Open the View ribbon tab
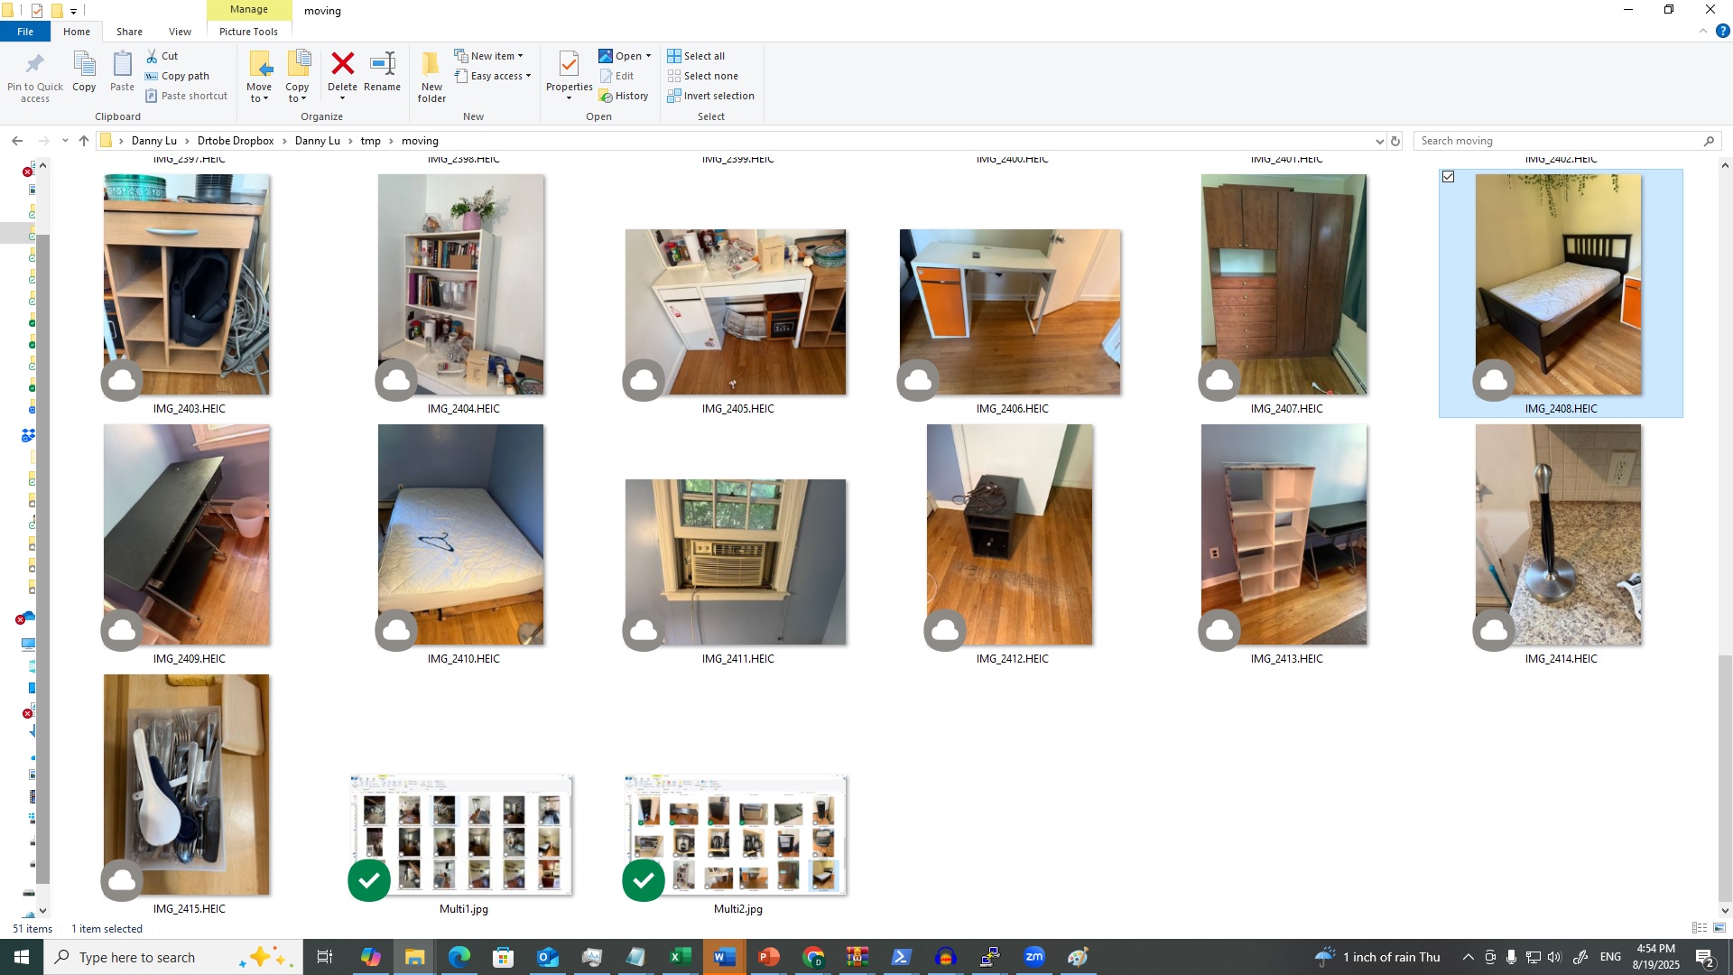Screen dimensions: 1733x975 point(180,32)
